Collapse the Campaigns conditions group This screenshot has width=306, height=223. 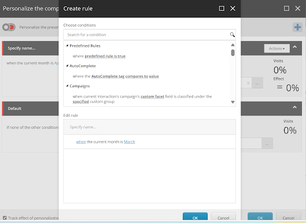click(67, 86)
